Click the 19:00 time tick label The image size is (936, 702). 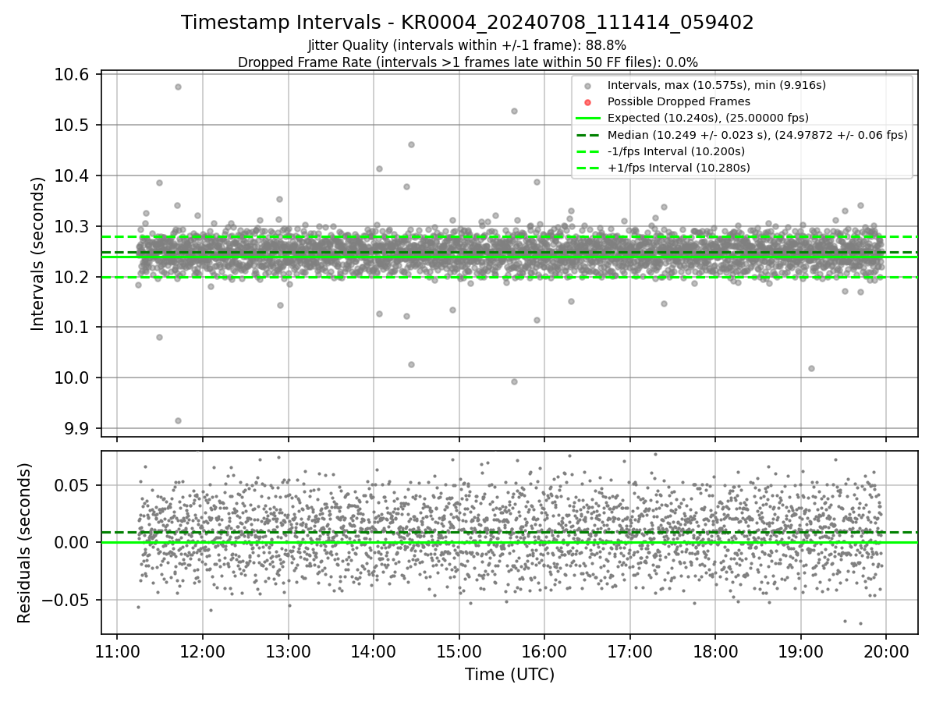tap(800, 651)
